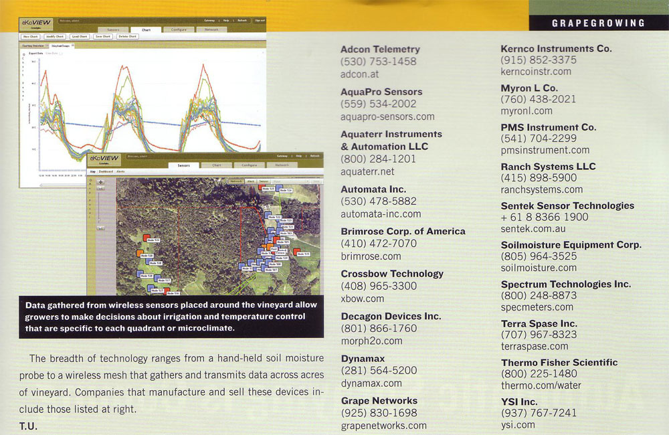
Task: Click phone number (805) 964-3525
Action: (x=539, y=256)
